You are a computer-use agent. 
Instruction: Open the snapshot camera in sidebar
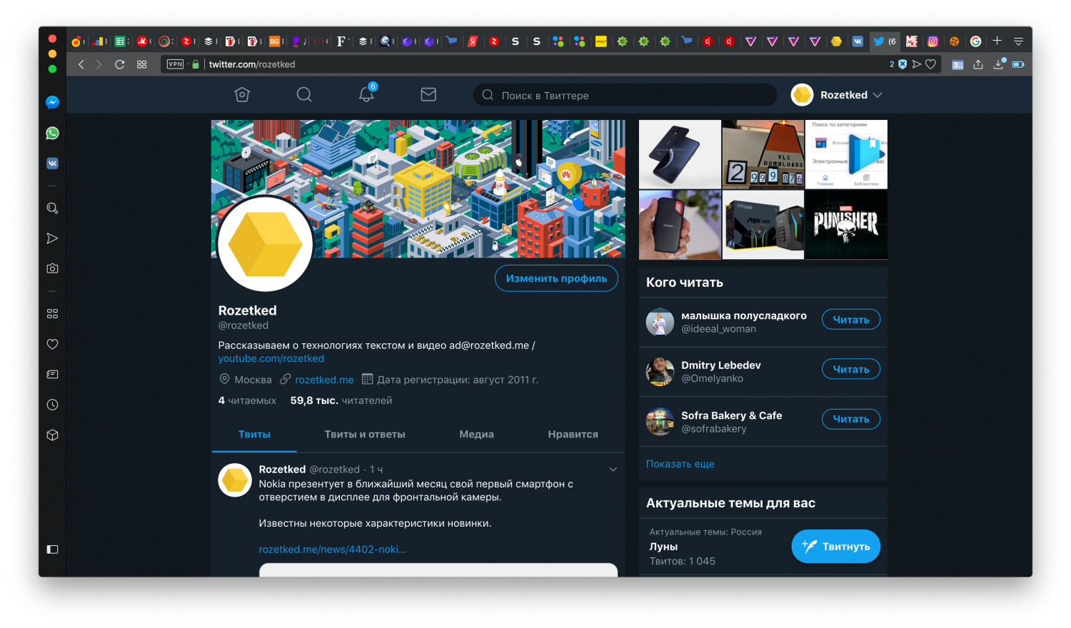click(52, 268)
